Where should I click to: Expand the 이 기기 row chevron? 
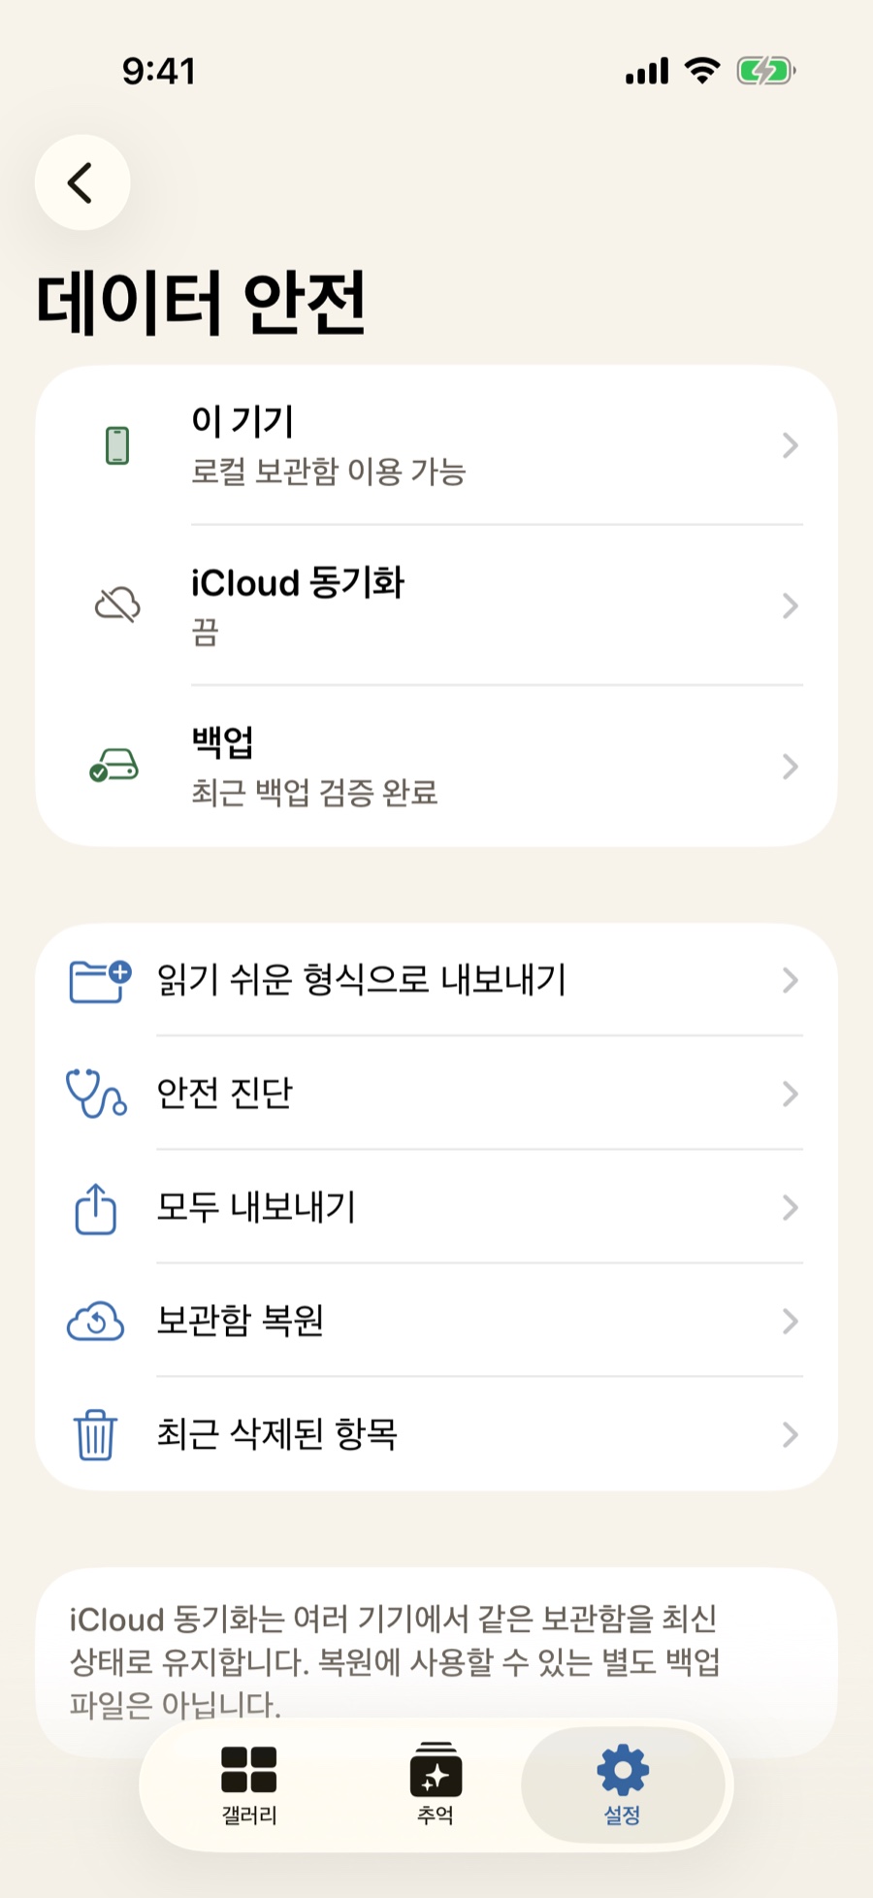pyautogui.click(x=791, y=445)
